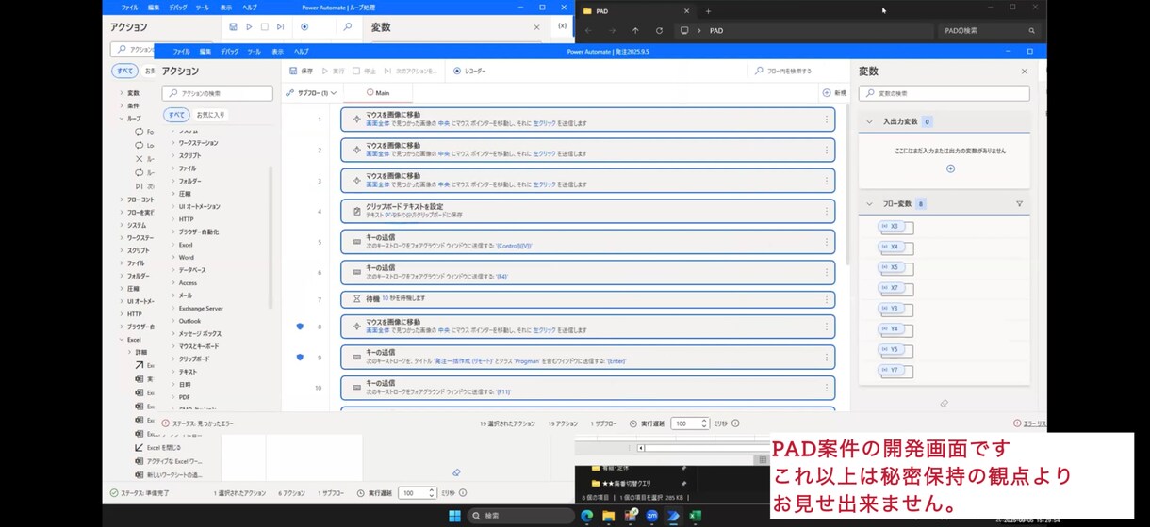The image size is (1150, 527).
Task: Toggle breakpoint marker on step 9
Action: coord(300,357)
